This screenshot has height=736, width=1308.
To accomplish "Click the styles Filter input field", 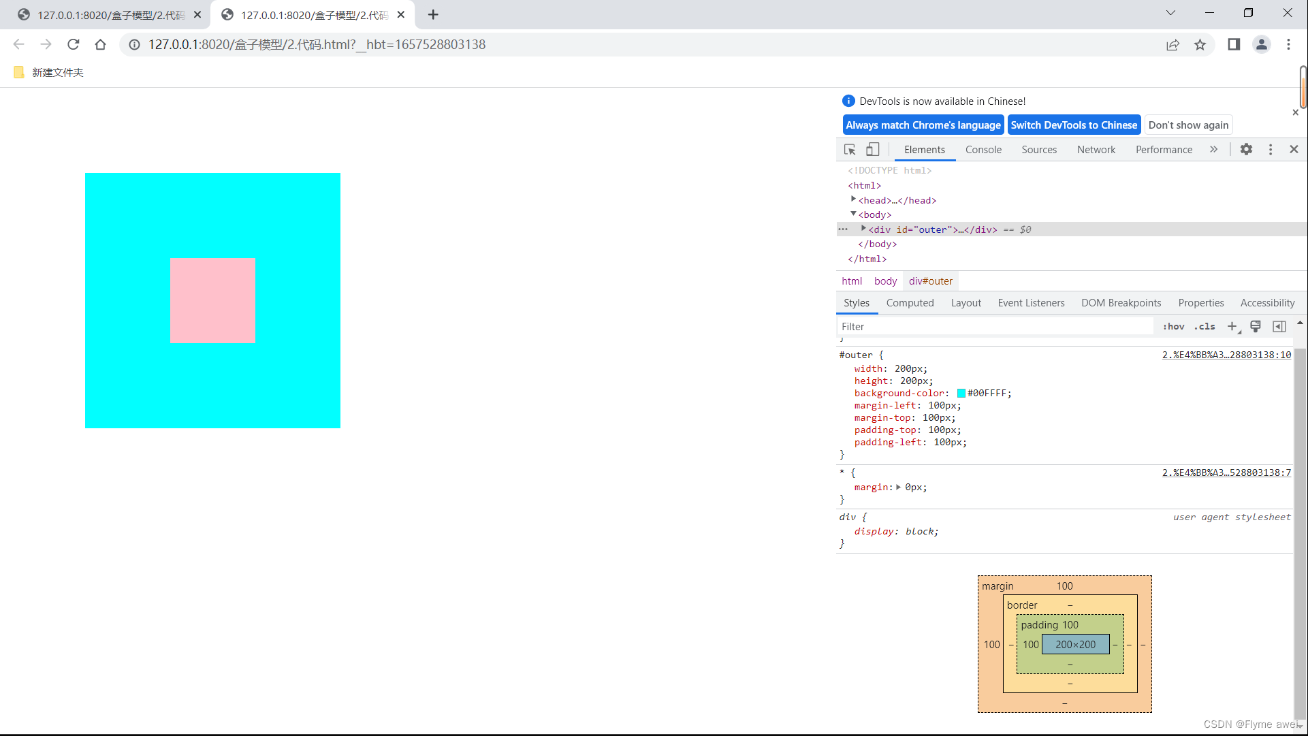I will (994, 327).
